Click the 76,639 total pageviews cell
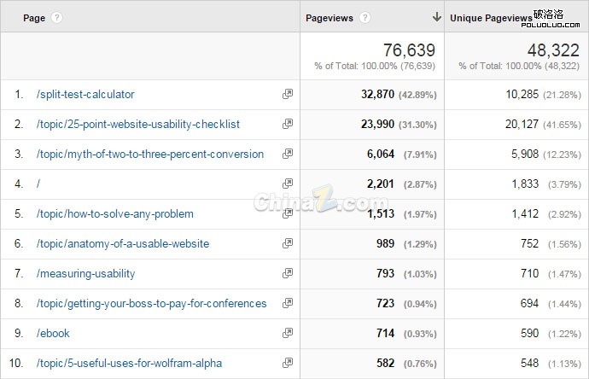Image resolution: width=589 pixels, height=379 pixels. (x=408, y=50)
